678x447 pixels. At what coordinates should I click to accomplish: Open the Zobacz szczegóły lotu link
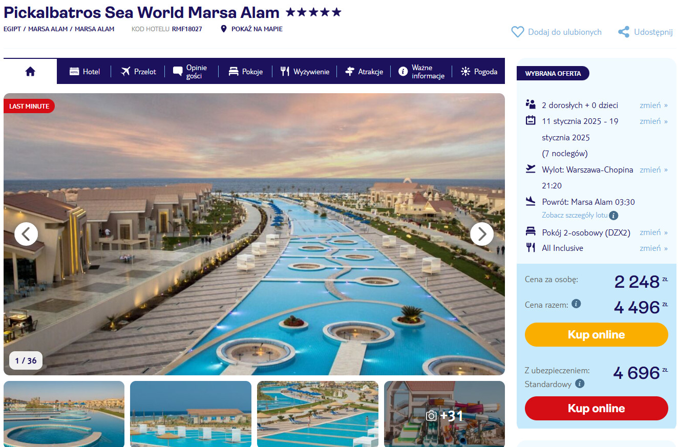pyautogui.click(x=575, y=216)
